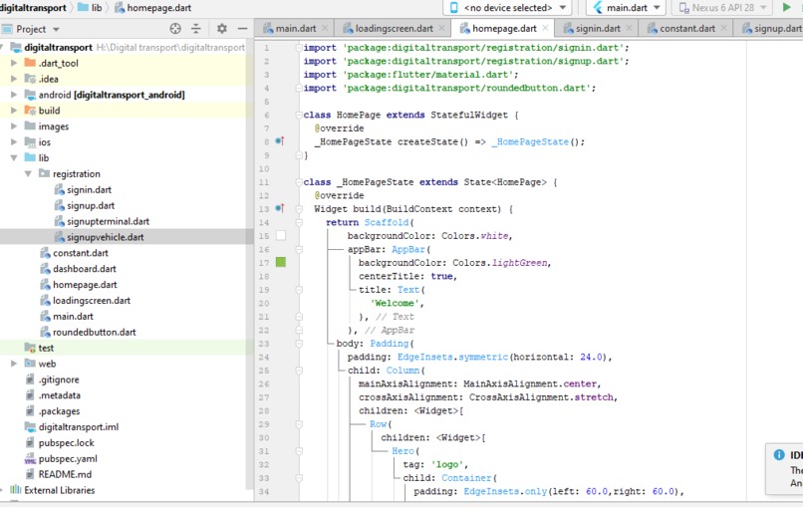Image resolution: width=803 pixels, height=507 pixels.
Task: Click the white color swatch on line 15
Action: point(281,236)
